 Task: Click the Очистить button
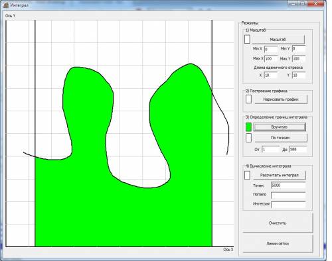coord(278,223)
